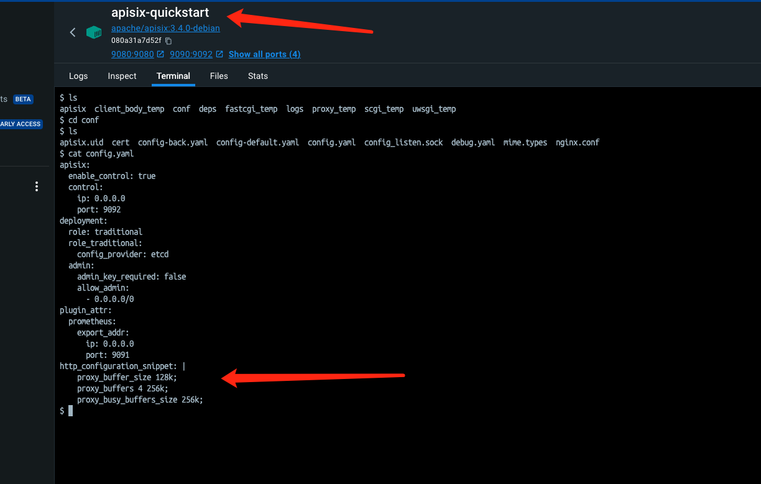Viewport: 761px width, 484px height.
Task: Click the 'proxy_buffers 4 256k;' line
Action: (122, 388)
